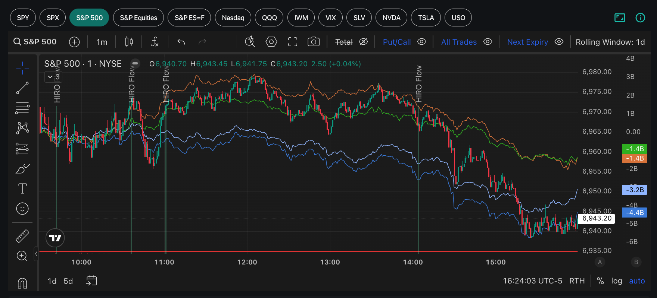This screenshot has width=657, height=298.
Task: Toggle percent scale mode
Action: (x=600, y=281)
